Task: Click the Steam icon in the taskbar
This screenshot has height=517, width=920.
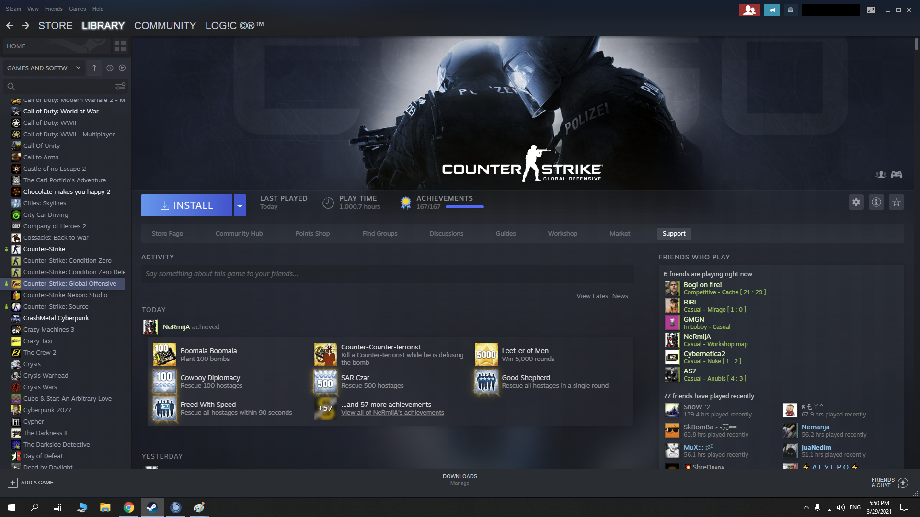Action: click(x=152, y=507)
